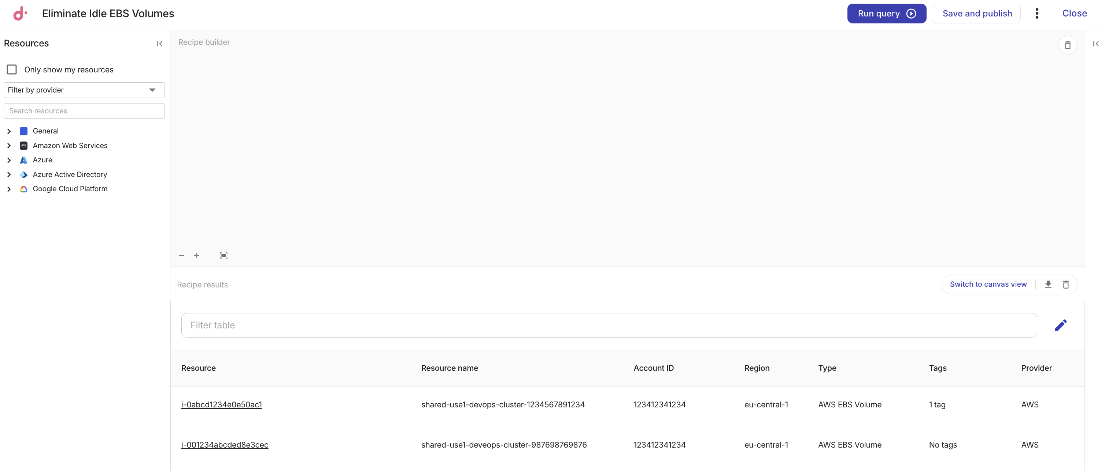Viewport: 1105px width, 471px height.
Task: Click the app logo in header
Action: click(x=20, y=13)
